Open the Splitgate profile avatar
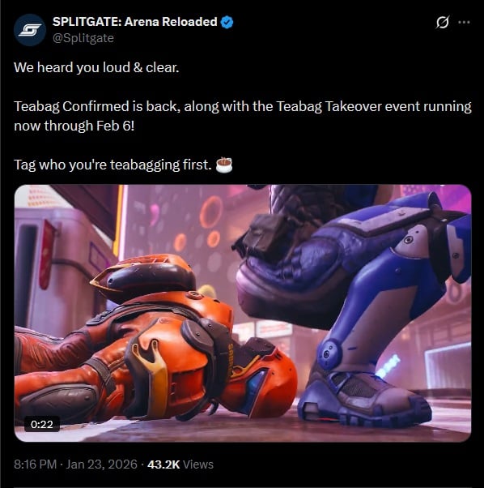 pyautogui.click(x=30, y=30)
